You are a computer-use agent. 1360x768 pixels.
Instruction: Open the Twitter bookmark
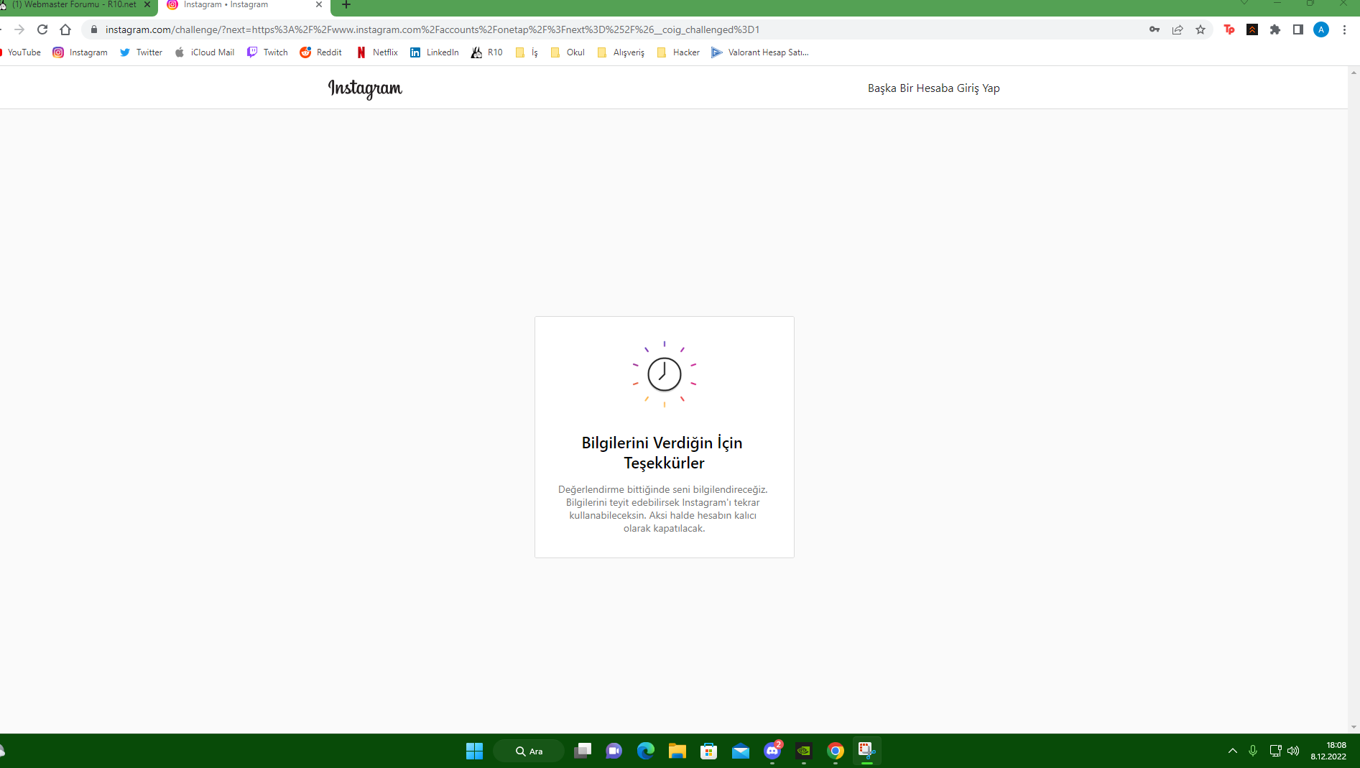141,52
